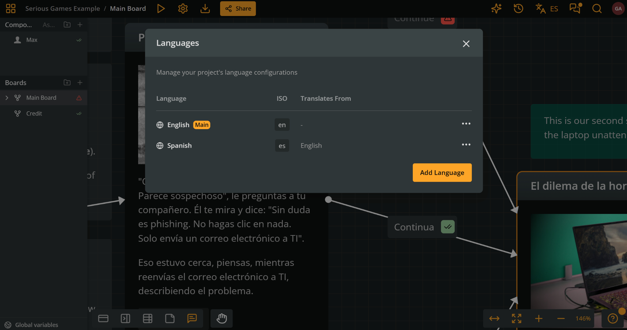Click the 146% zoom level control
This screenshot has width=627, height=330.
pyautogui.click(x=583, y=319)
